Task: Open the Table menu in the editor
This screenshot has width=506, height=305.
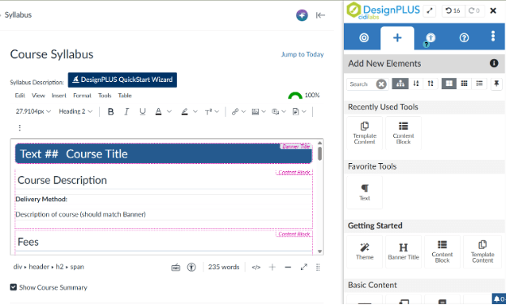Action: coord(125,96)
